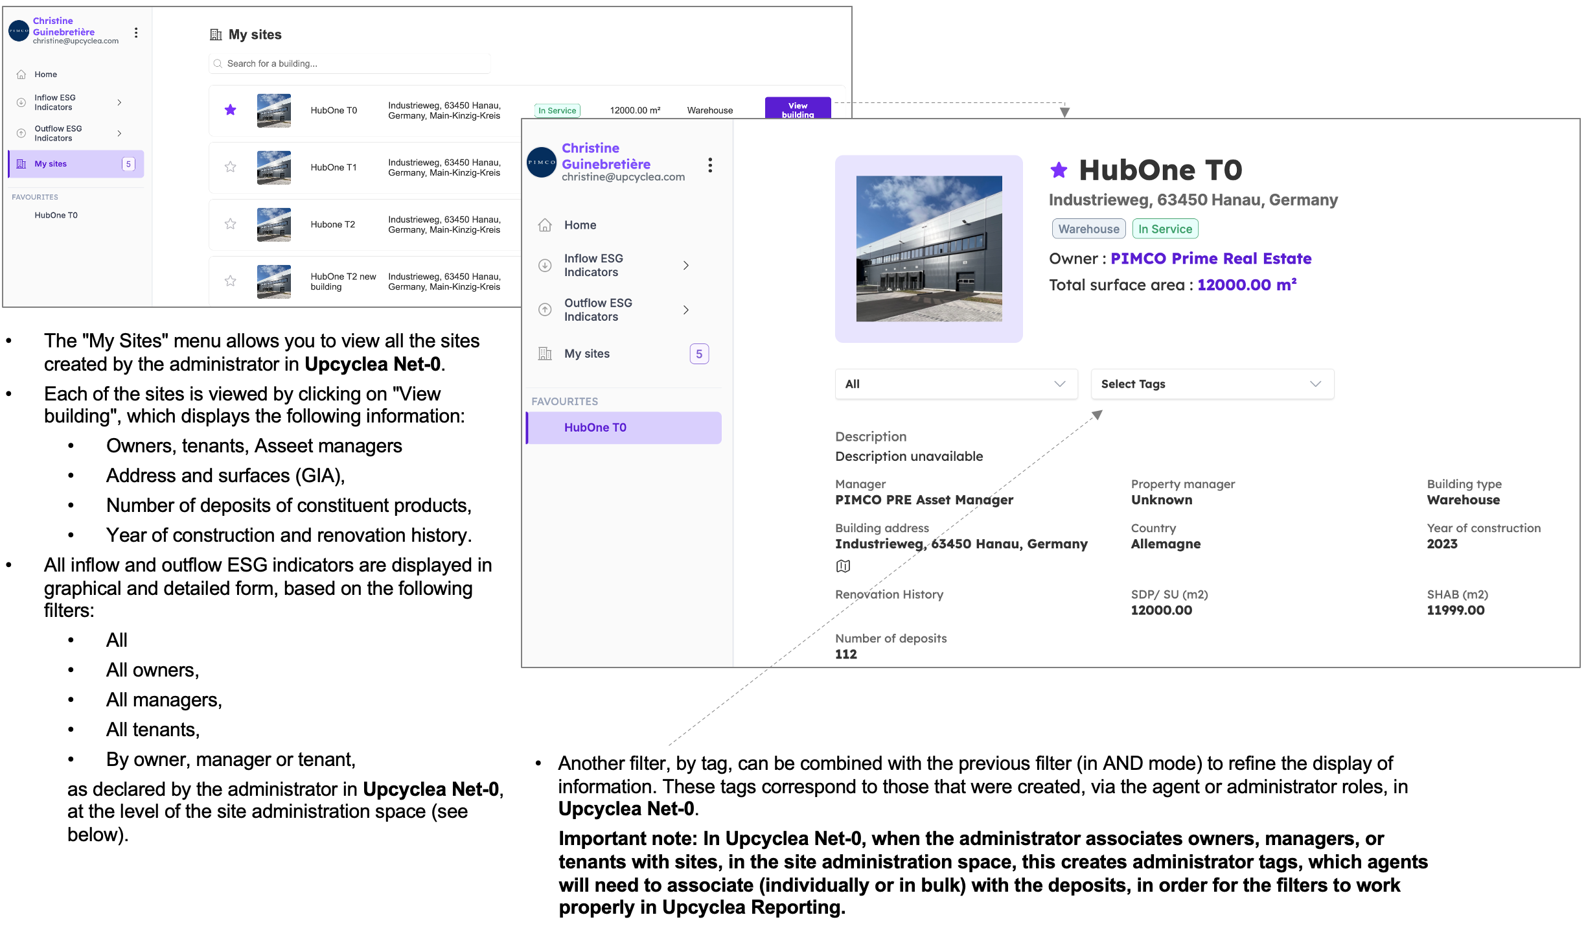Click the Year of construction value 2023

click(x=1442, y=544)
